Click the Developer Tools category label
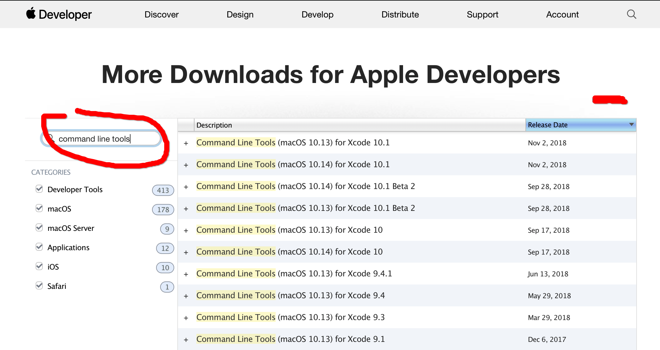 75,189
